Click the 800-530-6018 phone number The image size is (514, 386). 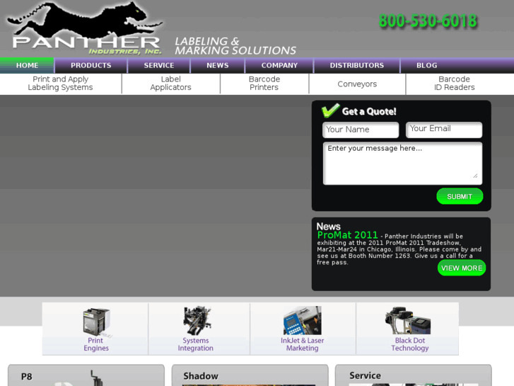[428, 21]
